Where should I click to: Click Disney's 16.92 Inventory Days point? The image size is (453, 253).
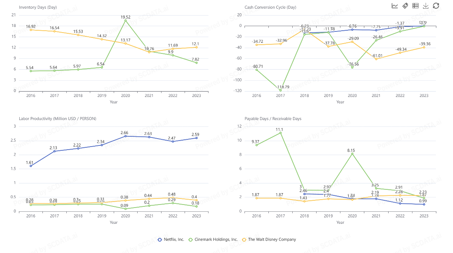click(31, 30)
